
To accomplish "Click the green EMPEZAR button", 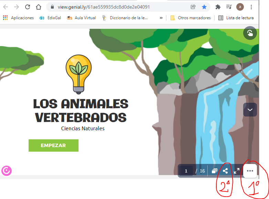I will (x=53, y=145).
